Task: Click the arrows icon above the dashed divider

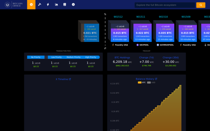Action: point(105,14)
